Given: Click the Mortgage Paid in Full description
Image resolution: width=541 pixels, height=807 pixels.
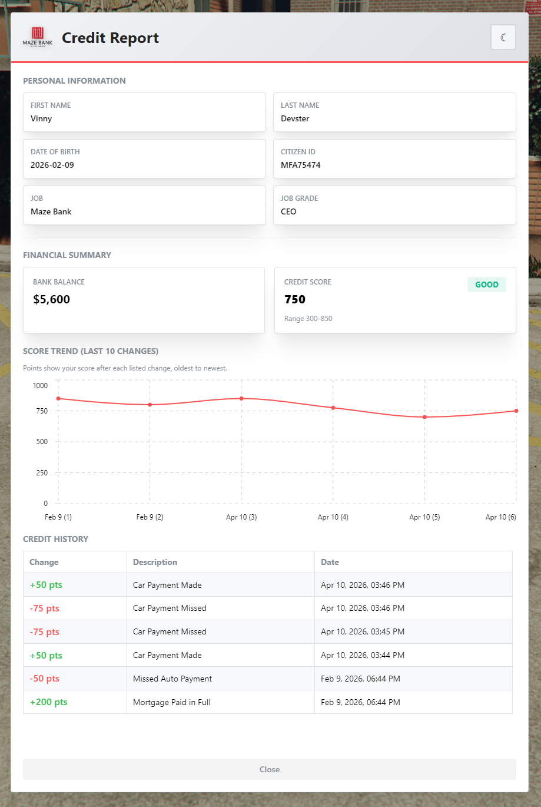Looking at the screenshot, I should tap(172, 702).
